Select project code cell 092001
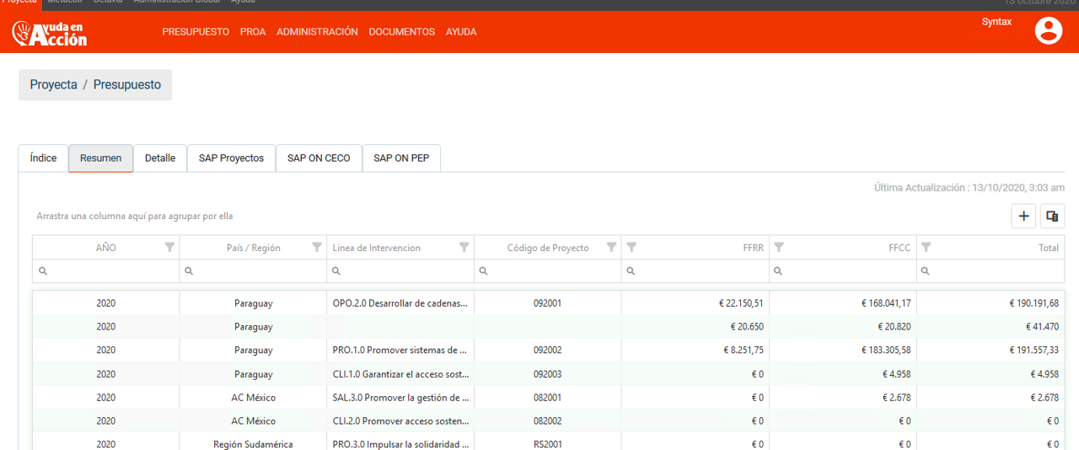1079x450 pixels. [x=548, y=303]
